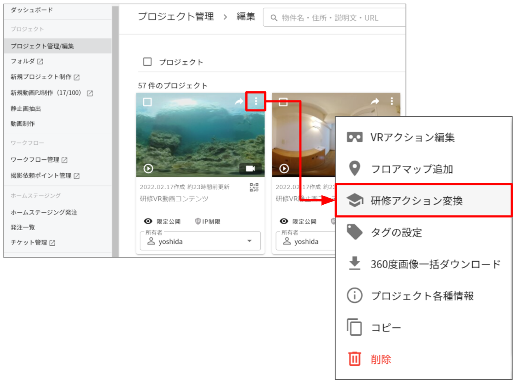Open the QR code icon for 研修VR動画コンテンツ
This screenshot has height=384, width=517.
click(x=254, y=187)
